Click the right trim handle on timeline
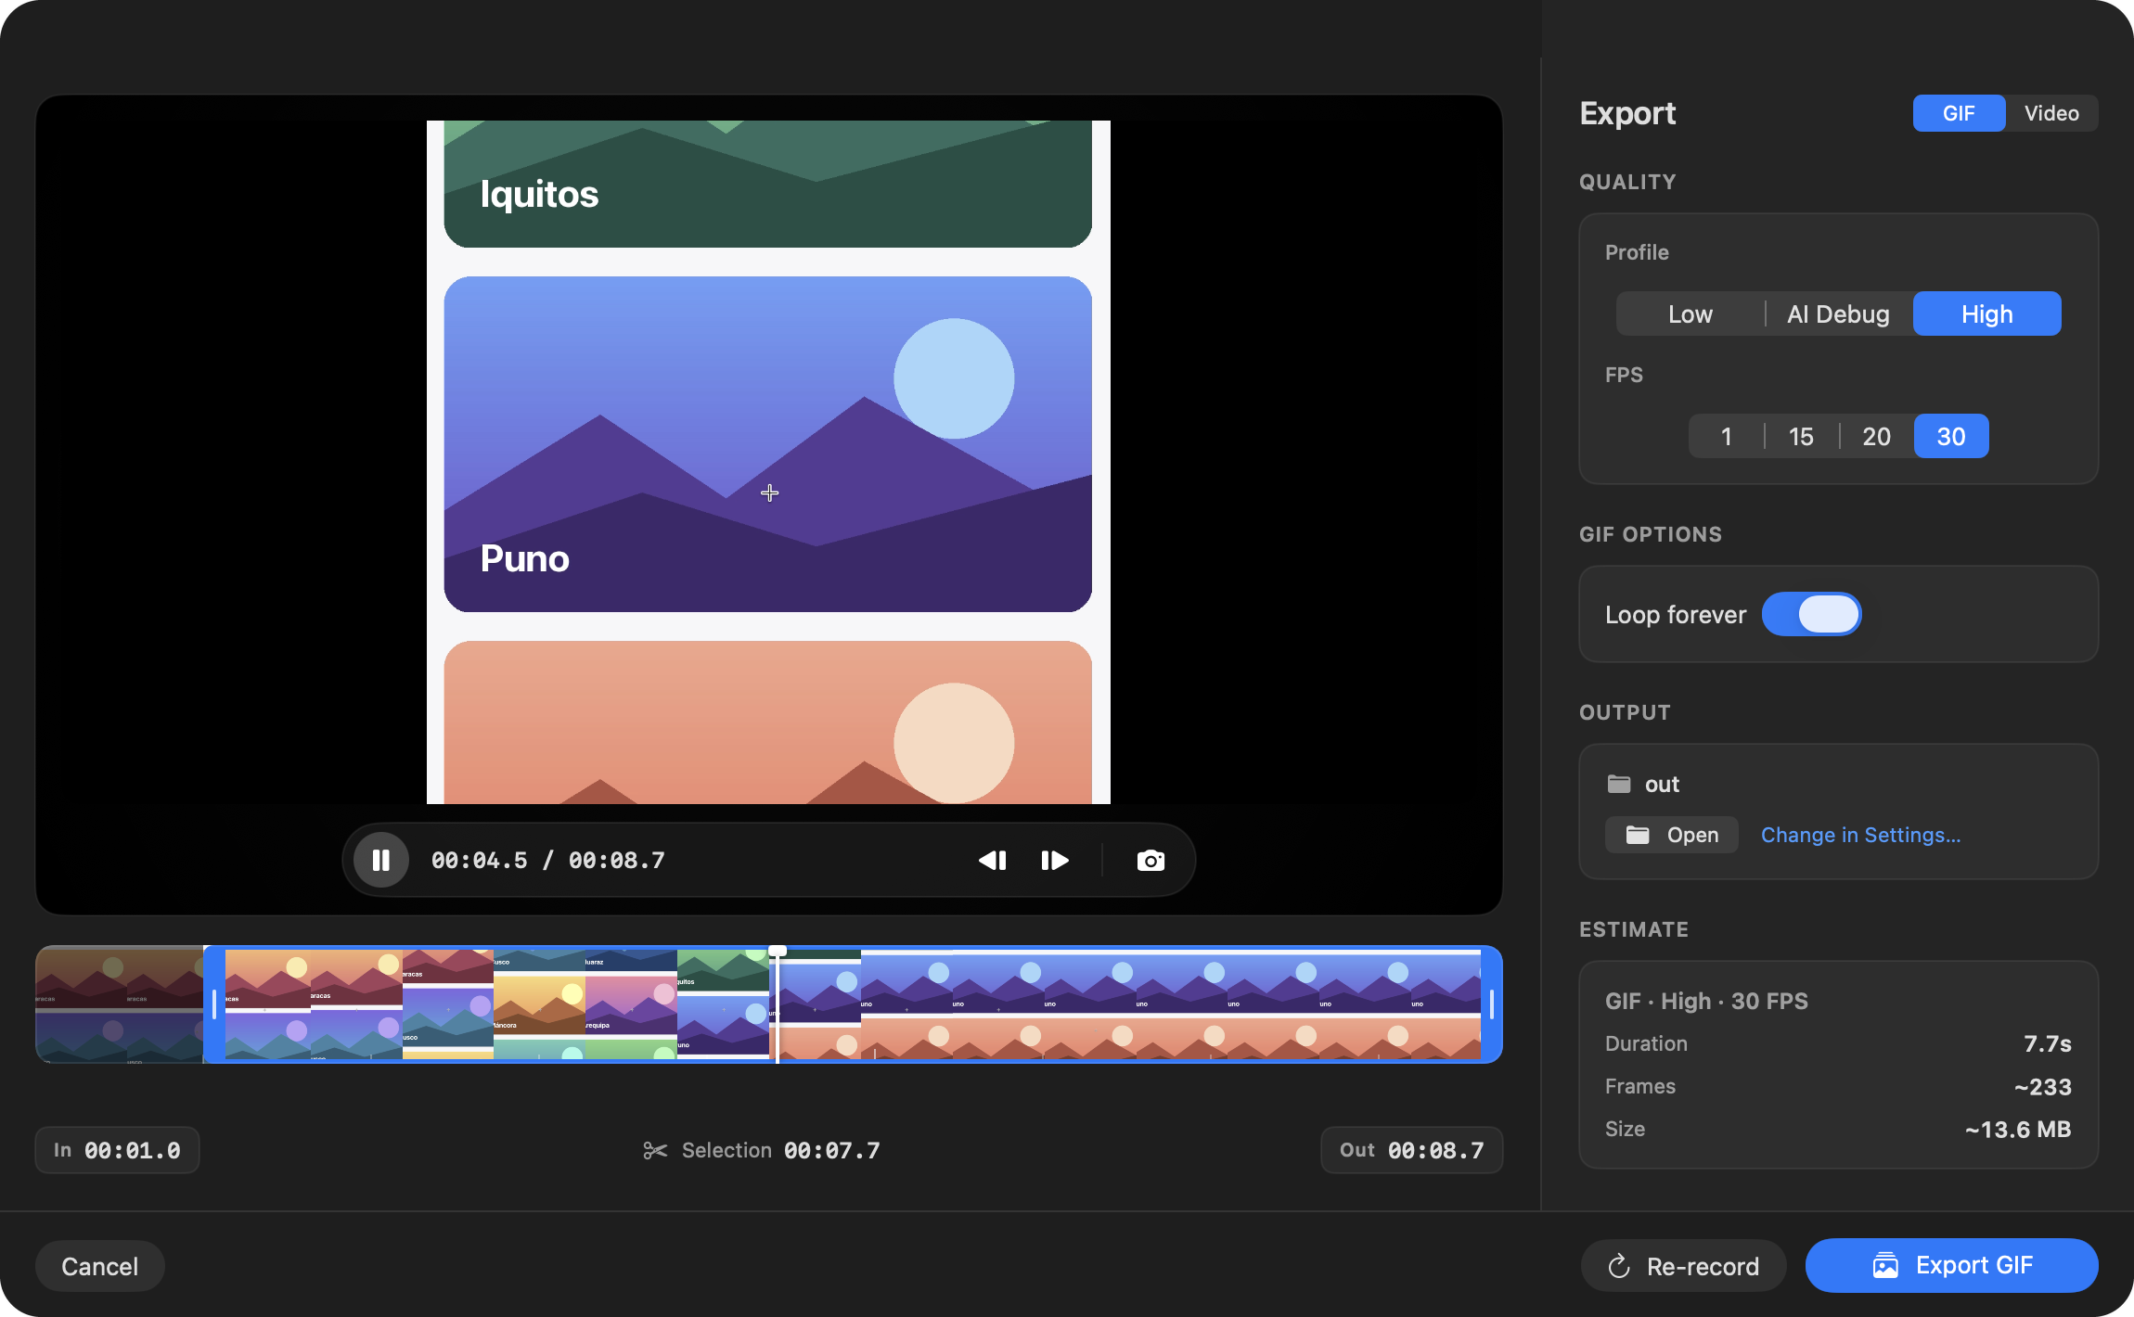Viewport: 2134px width, 1317px height. (x=1491, y=1004)
